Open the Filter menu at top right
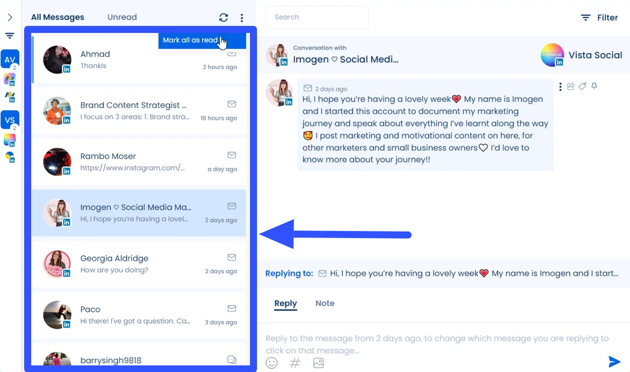 599,18
